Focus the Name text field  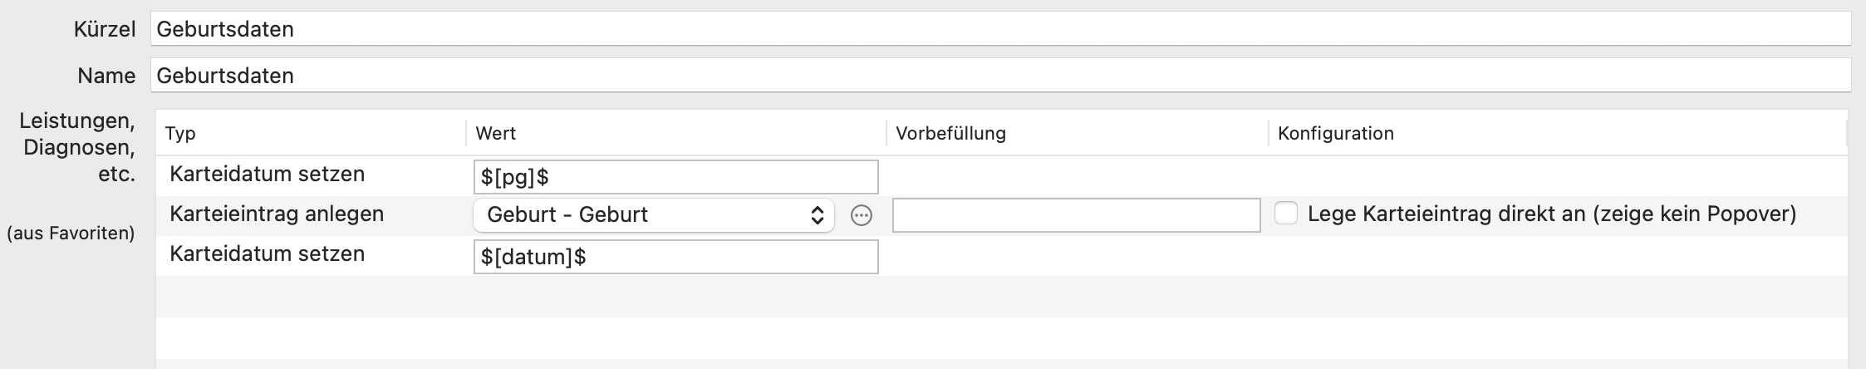[1000, 76]
